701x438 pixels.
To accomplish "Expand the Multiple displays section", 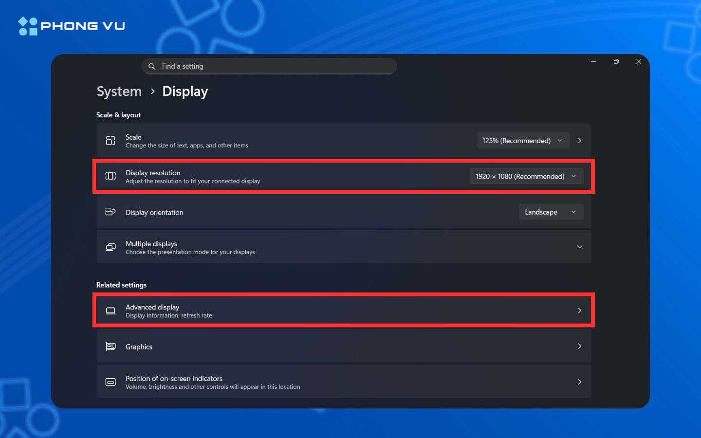I will (x=579, y=247).
